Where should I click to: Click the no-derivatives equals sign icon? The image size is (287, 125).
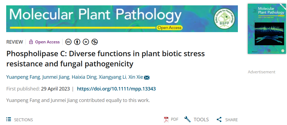point(86,42)
